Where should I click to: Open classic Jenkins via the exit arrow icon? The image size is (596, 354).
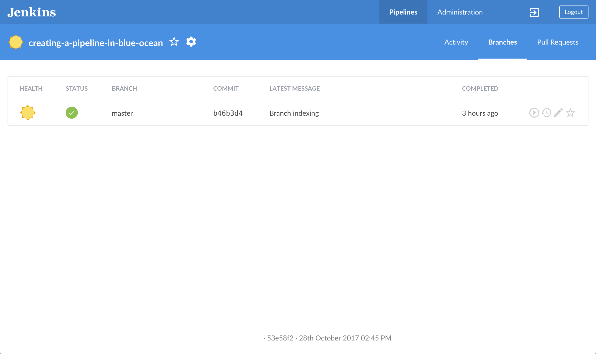click(535, 12)
